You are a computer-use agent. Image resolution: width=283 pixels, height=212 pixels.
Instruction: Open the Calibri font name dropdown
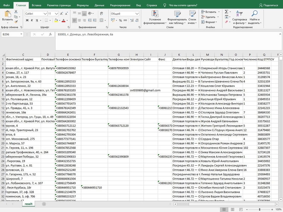(45, 13)
